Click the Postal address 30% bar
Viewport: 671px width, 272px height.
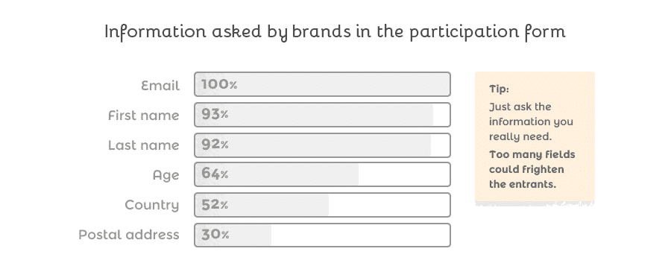322,235
